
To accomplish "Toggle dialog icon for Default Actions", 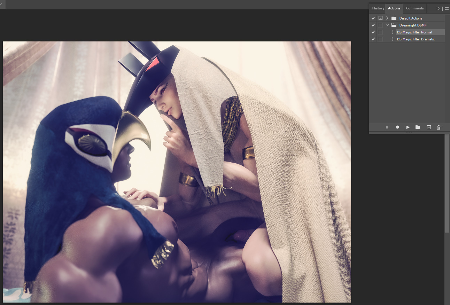I will 380,18.
